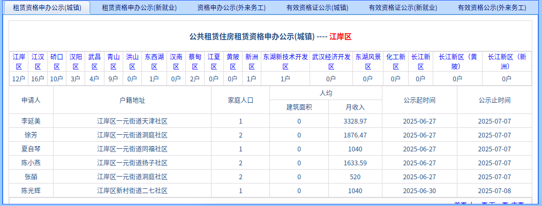Viewport: 542px width, 206px height.
Task: Switch to 有效资格公示(外来务工) tab
Action: tap(492, 8)
